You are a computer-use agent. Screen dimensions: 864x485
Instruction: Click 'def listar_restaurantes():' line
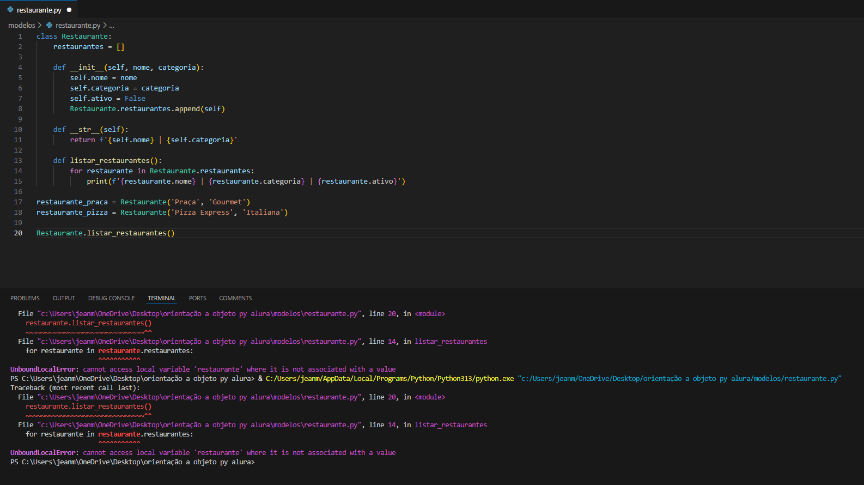click(108, 161)
